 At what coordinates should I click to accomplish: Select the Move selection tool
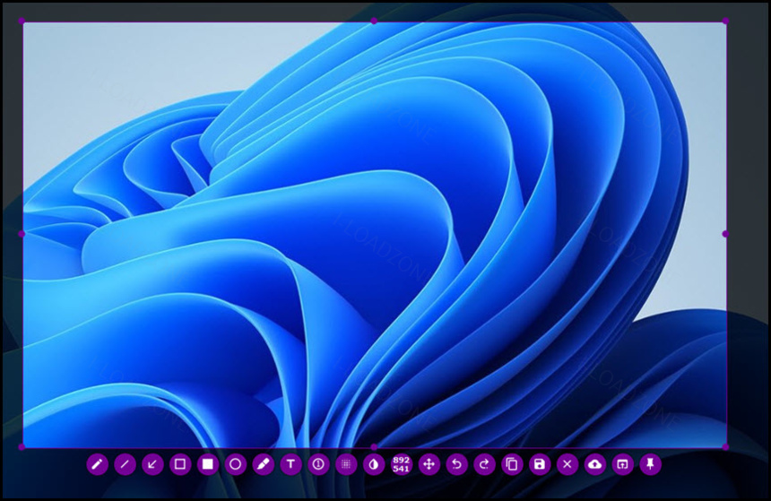pyautogui.click(x=429, y=464)
